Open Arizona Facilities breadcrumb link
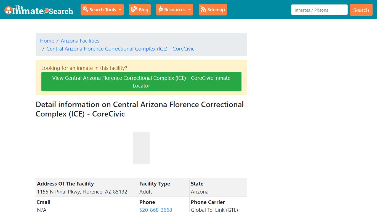 (80, 41)
